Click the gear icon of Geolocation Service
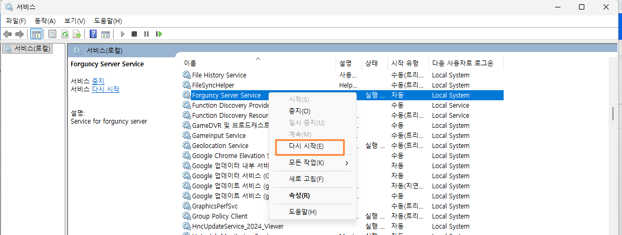The image size is (622, 235). (x=186, y=145)
